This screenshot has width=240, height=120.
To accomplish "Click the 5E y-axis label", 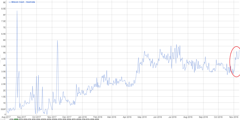I will coord(4,52).
